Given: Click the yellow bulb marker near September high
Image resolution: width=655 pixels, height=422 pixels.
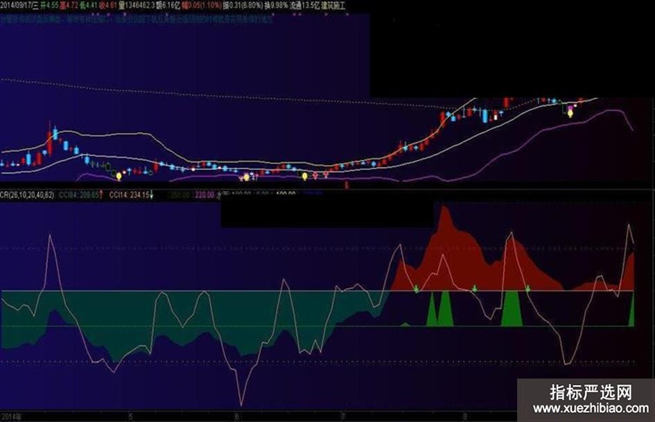Looking at the screenshot, I should tap(570, 113).
